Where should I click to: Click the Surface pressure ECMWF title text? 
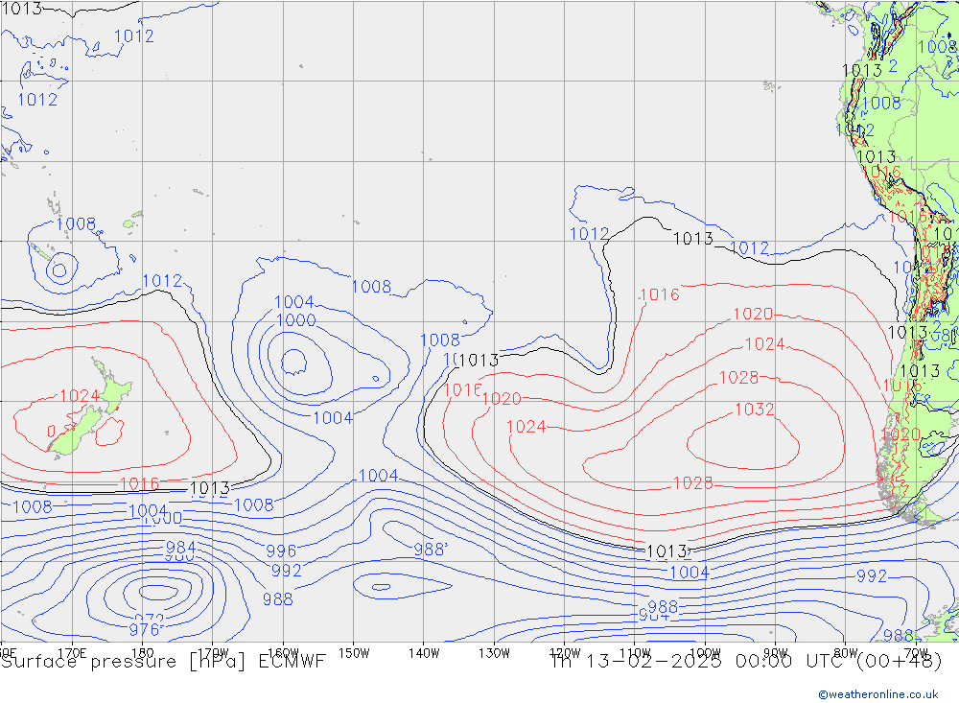(x=163, y=661)
